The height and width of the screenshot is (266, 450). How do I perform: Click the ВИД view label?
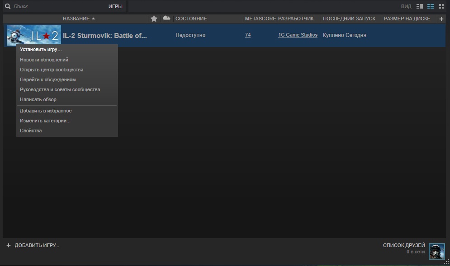tap(406, 6)
